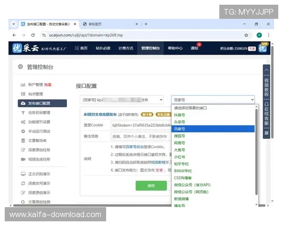Click the 优采云 logo in header
283x226 pixels.
pyautogui.click(x=25, y=48)
